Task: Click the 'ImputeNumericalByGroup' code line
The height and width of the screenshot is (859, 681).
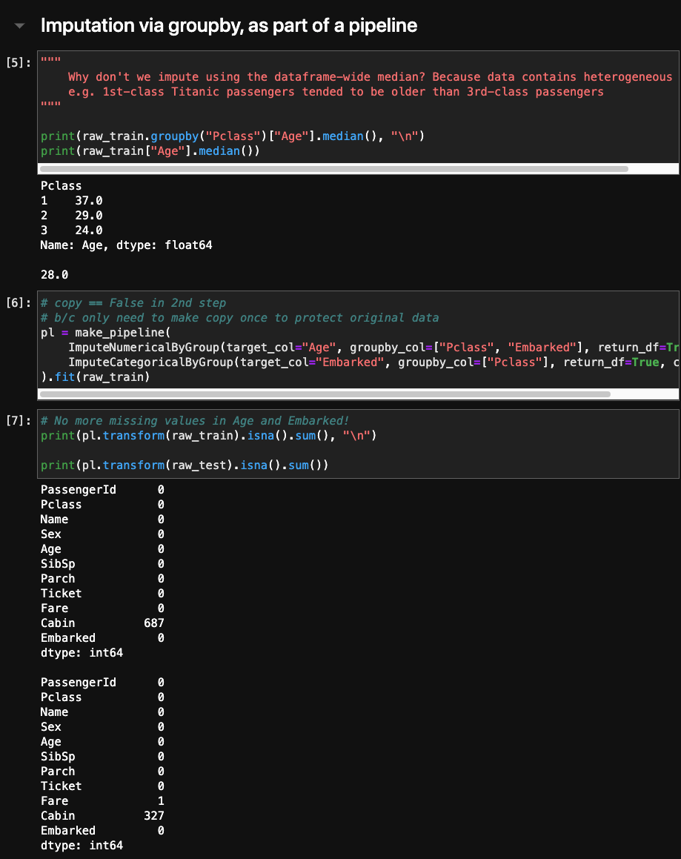Action: [x=373, y=348]
